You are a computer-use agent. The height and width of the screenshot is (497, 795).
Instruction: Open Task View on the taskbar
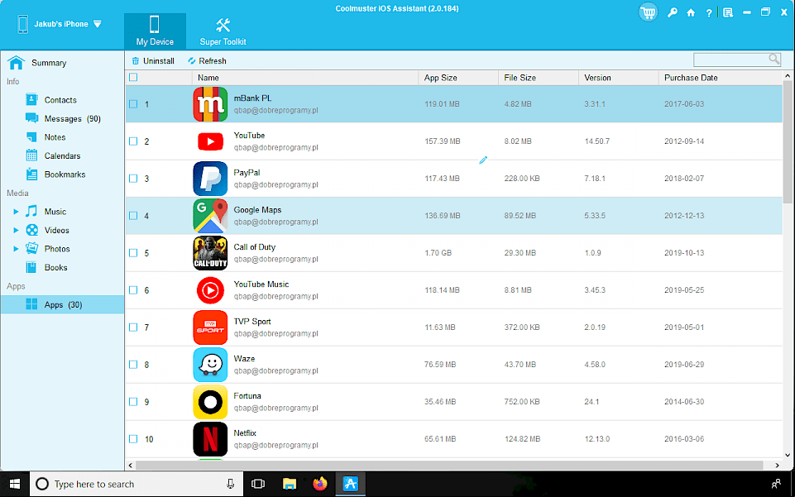(x=258, y=485)
